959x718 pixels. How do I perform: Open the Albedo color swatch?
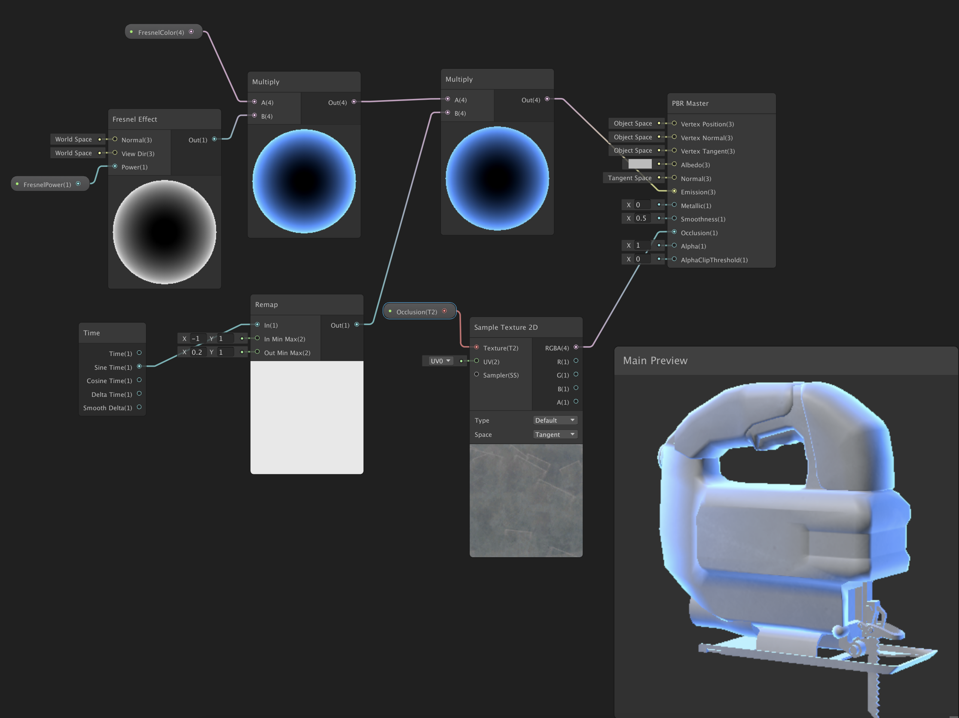click(x=640, y=164)
